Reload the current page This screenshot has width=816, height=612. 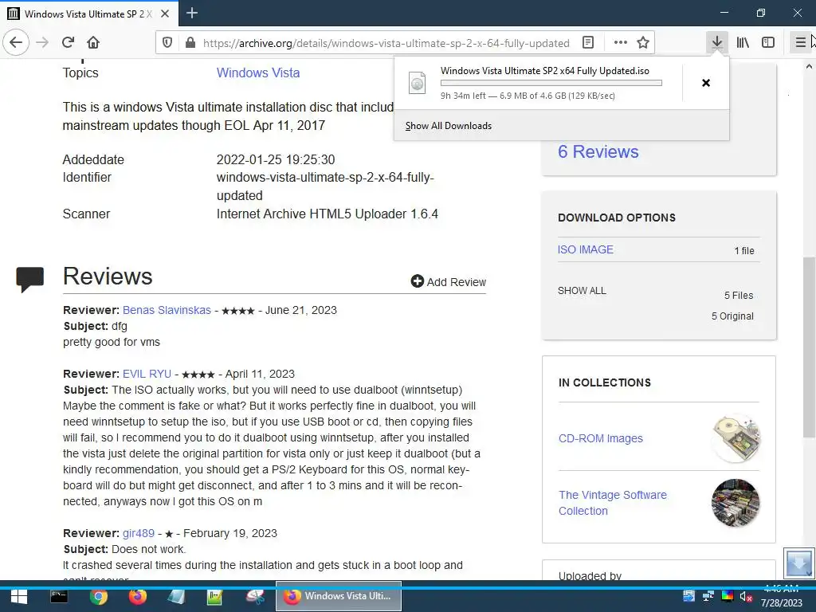point(68,42)
